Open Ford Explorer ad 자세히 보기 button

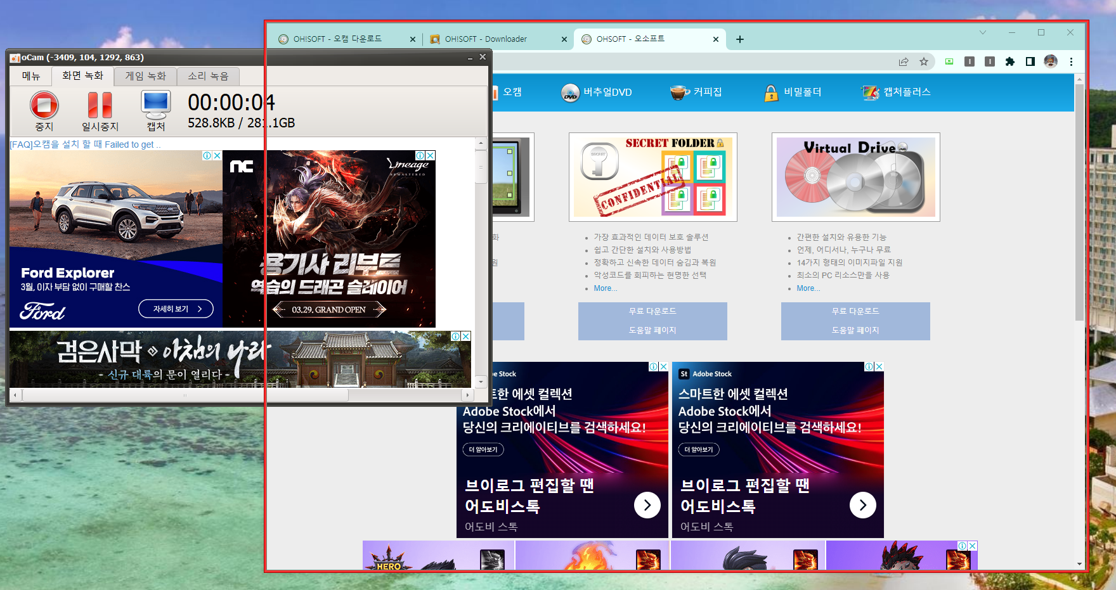[x=176, y=309]
